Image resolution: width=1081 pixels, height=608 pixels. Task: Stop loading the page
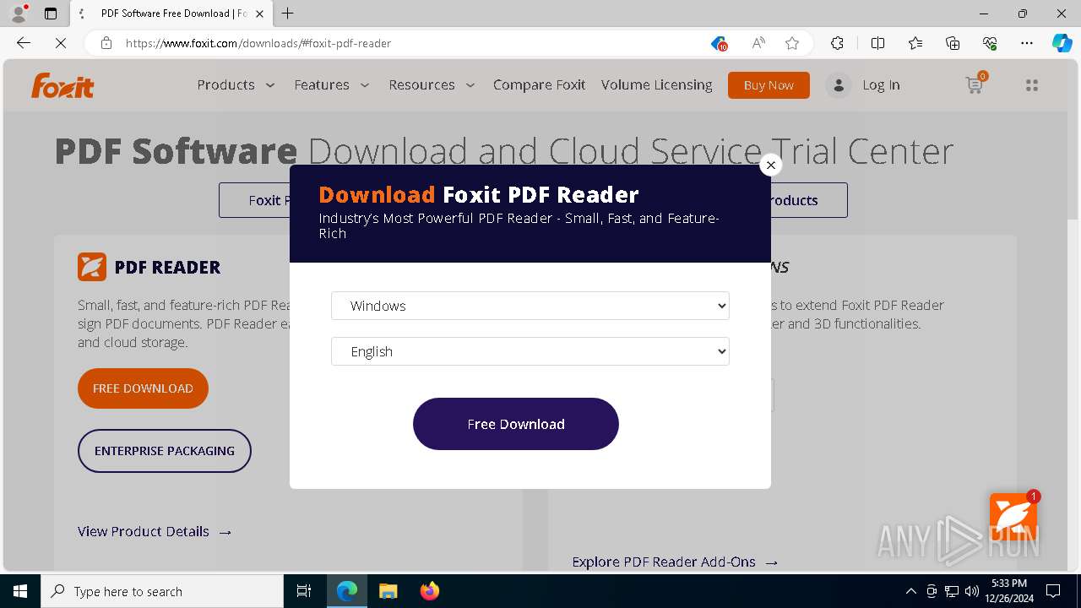tap(61, 43)
